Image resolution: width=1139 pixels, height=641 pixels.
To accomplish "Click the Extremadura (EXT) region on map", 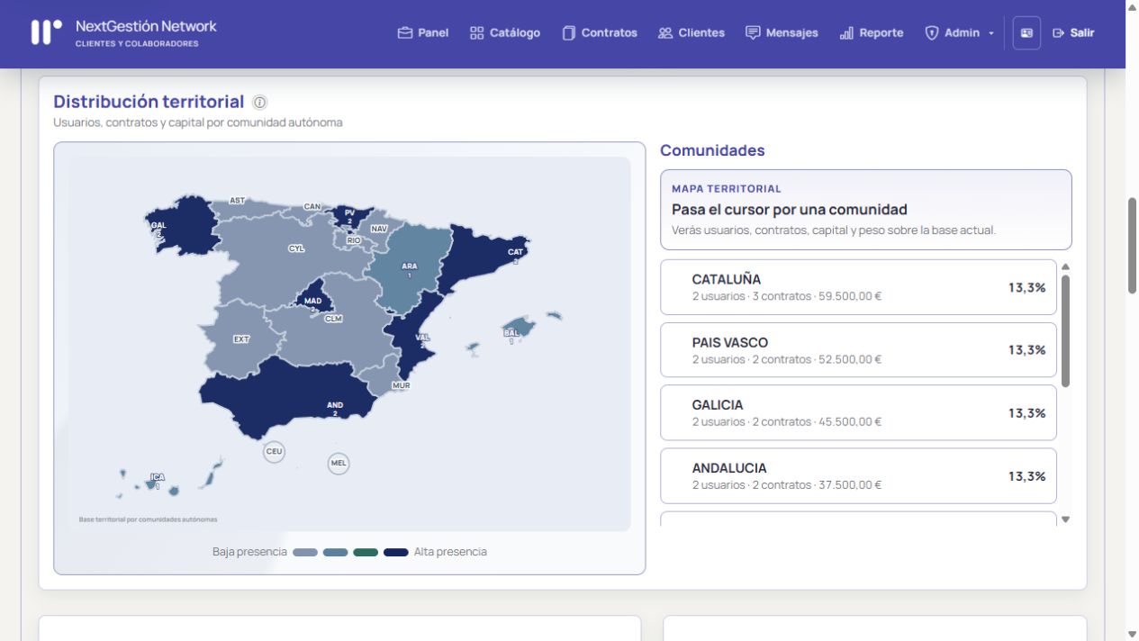I will pyautogui.click(x=241, y=339).
